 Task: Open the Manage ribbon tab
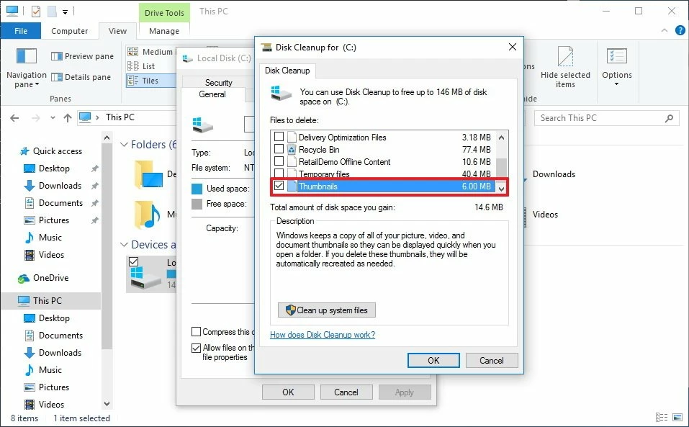point(164,31)
